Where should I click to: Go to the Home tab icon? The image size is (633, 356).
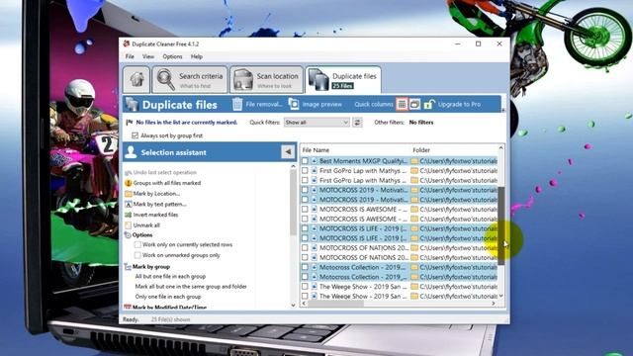[x=136, y=79]
